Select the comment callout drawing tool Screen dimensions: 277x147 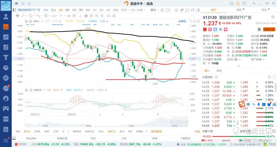[74, 16]
